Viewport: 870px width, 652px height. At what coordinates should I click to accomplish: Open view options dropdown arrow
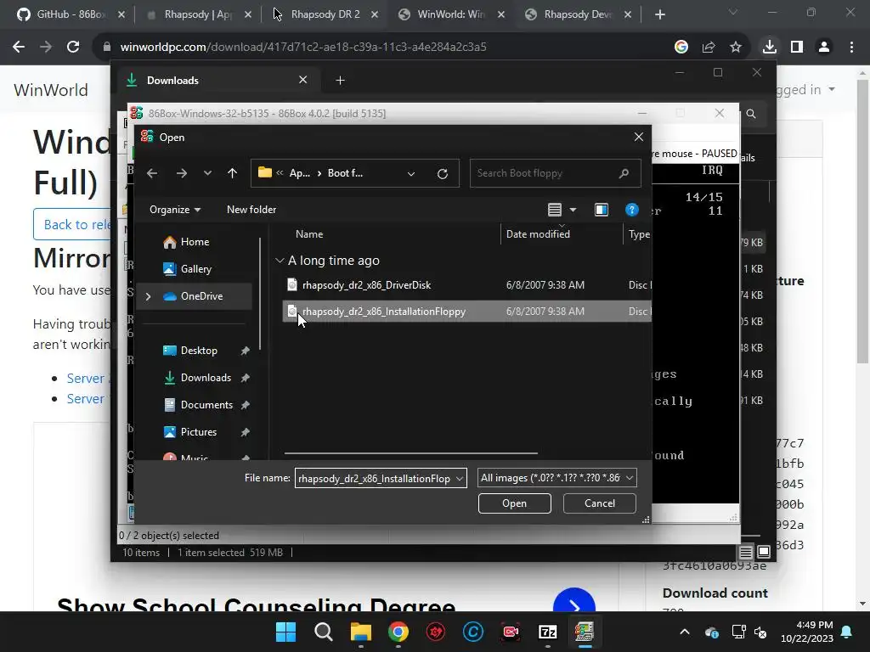573,210
